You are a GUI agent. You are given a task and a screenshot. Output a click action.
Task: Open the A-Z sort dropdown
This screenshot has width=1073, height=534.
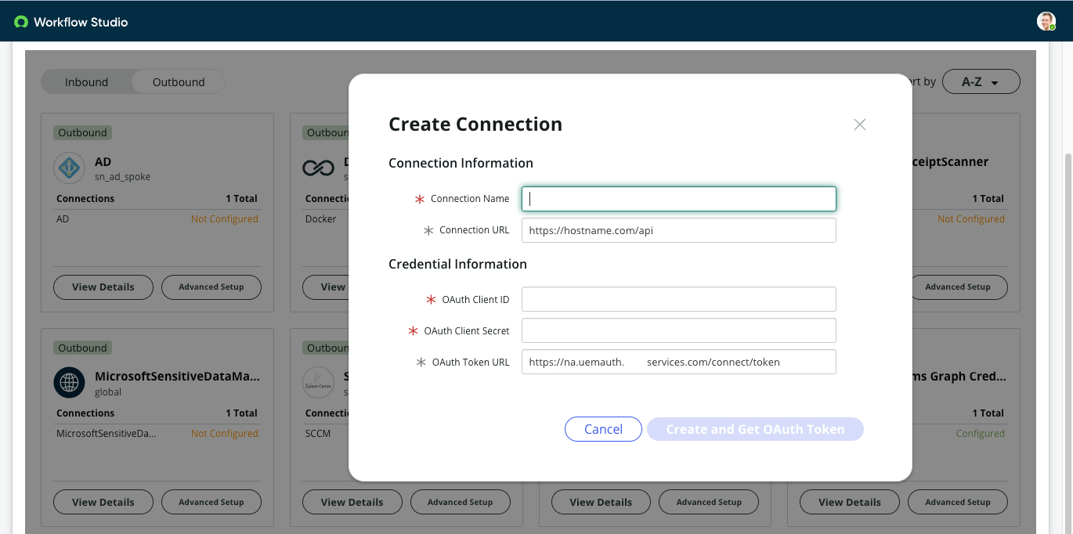(x=981, y=81)
